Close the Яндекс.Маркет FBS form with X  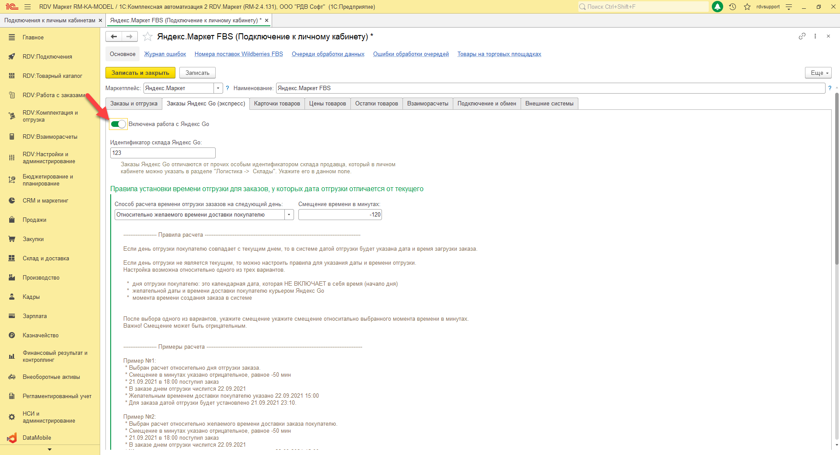[x=828, y=36]
